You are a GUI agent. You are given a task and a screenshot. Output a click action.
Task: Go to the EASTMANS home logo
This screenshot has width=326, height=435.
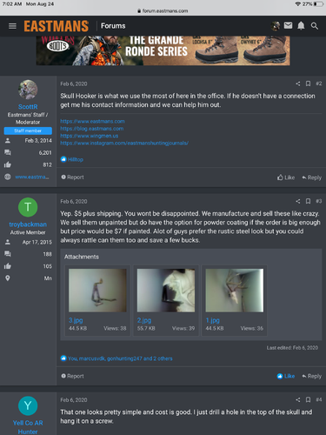click(x=57, y=26)
